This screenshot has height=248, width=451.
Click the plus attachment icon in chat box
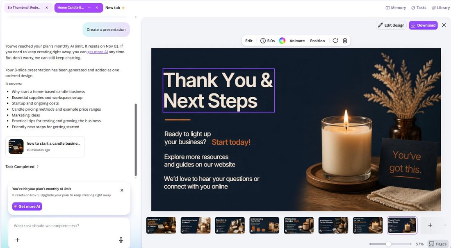click(18, 240)
